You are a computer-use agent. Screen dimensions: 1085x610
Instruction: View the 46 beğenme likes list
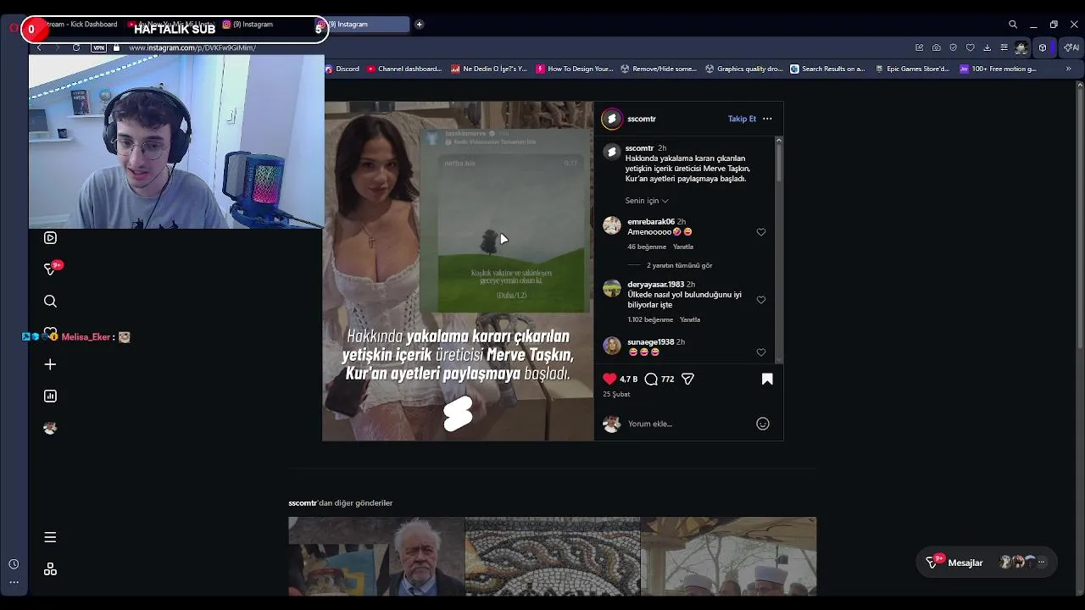(648, 247)
